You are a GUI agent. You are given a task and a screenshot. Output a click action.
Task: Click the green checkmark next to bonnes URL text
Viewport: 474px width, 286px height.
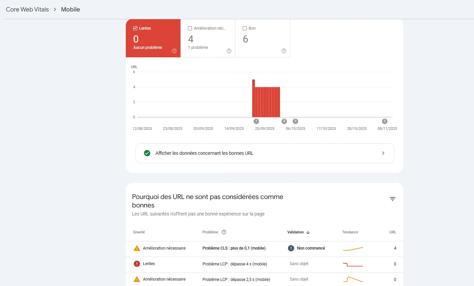click(147, 153)
